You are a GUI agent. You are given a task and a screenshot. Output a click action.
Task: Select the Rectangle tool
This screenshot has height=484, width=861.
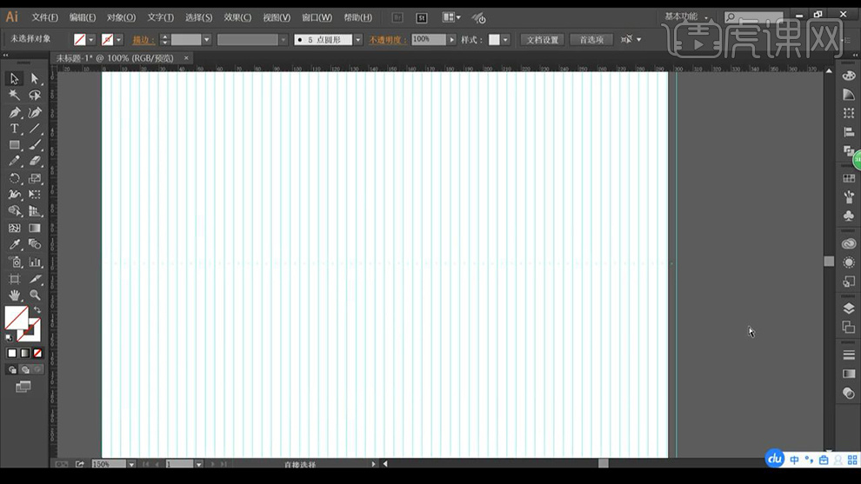(x=15, y=145)
